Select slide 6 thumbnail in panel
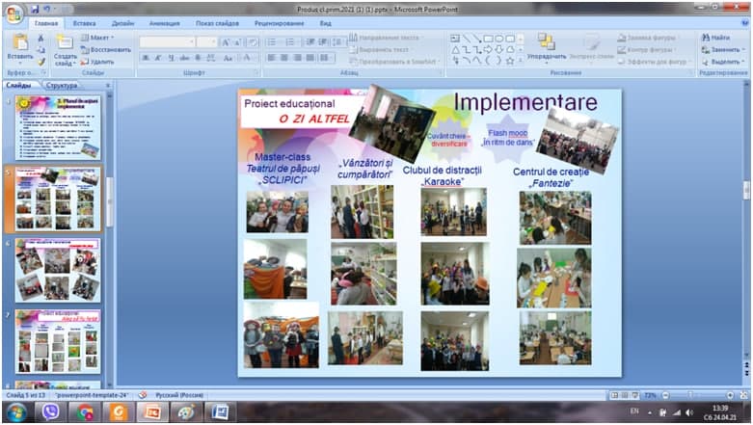 point(57,270)
